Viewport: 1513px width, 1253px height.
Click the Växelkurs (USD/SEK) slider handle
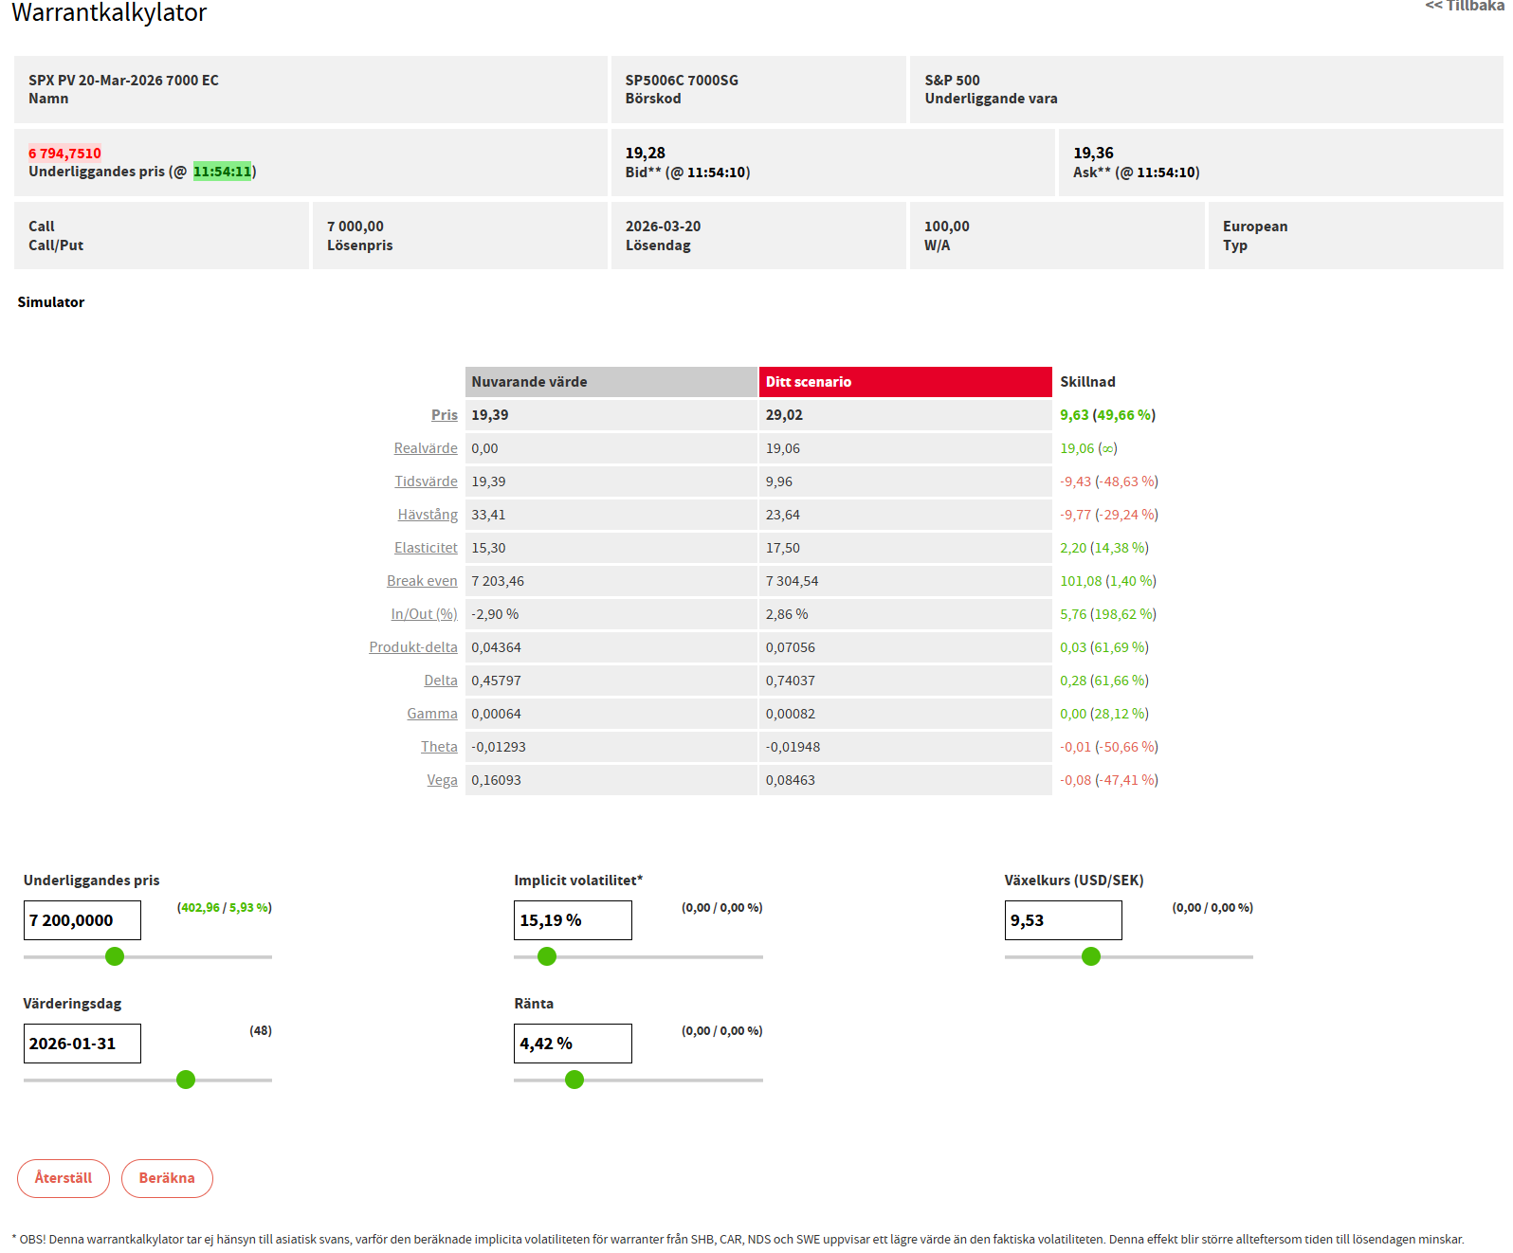1091,956
